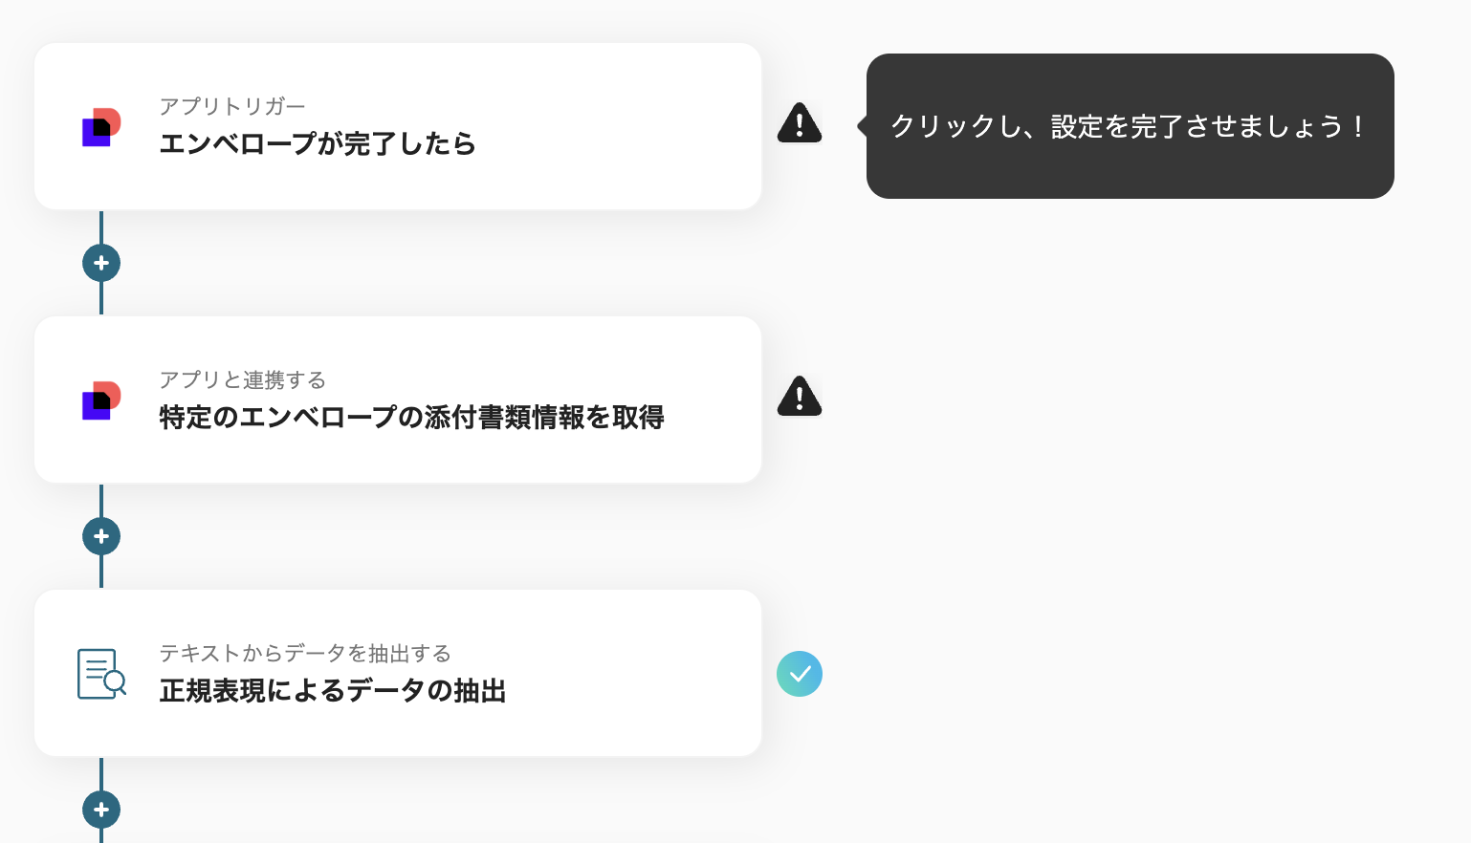Click the クリックし、設定を完了させましょう tooltip
The height and width of the screenshot is (843, 1471).
(1130, 126)
